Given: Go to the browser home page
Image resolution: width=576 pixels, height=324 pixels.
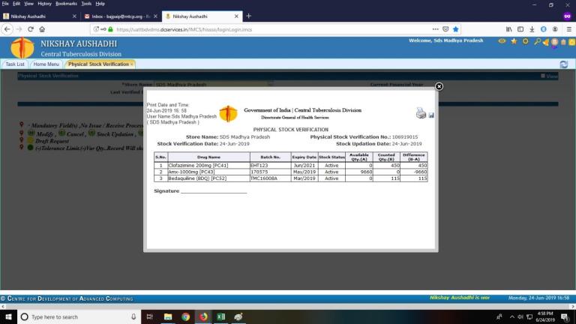Looking at the screenshot, I should (42, 29).
